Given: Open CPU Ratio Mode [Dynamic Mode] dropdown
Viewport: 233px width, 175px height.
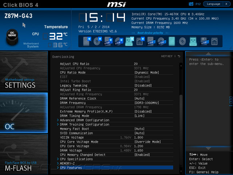Looking at the screenshot, I should 146,73.
